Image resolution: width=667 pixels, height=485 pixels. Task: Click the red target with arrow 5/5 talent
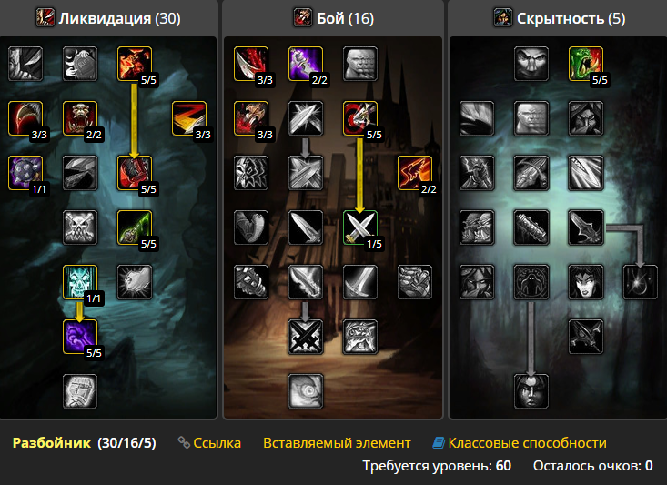point(359,118)
